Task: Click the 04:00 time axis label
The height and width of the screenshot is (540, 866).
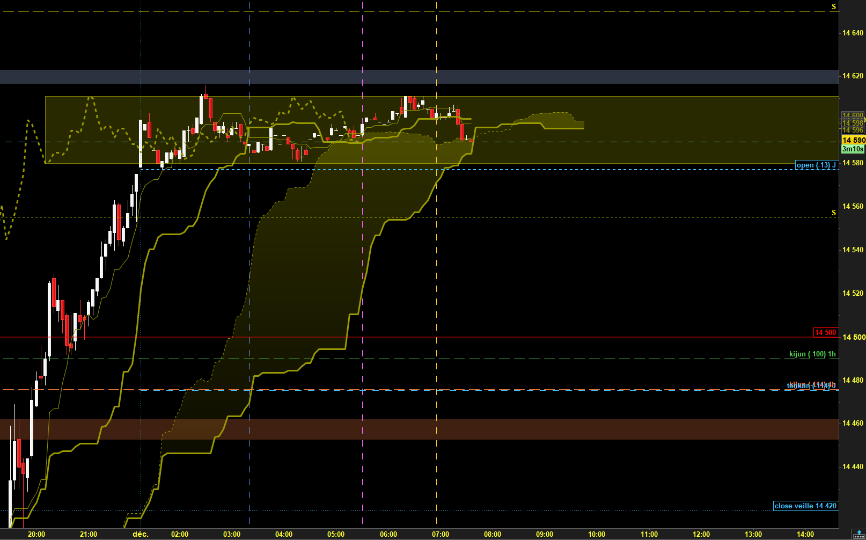Action: coord(284,534)
